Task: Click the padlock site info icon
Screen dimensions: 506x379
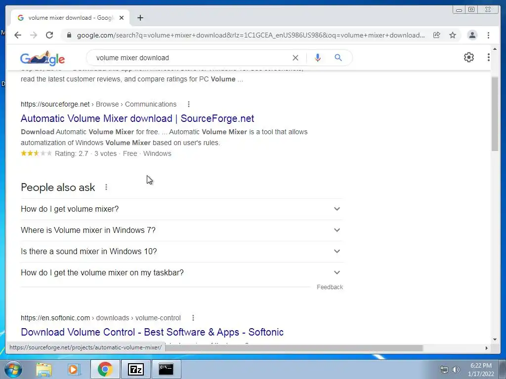Action: (69, 35)
